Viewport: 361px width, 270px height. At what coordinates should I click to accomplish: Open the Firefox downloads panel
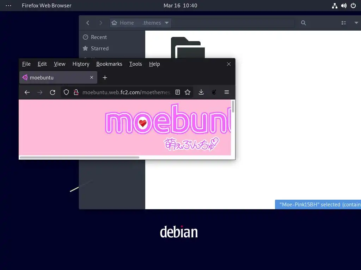201,92
